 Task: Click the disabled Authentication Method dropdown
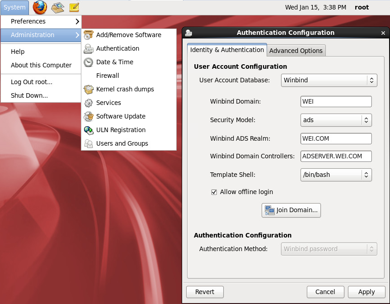(x=329, y=249)
